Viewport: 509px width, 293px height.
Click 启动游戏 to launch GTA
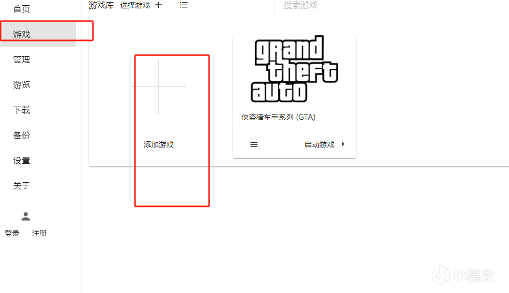point(319,144)
